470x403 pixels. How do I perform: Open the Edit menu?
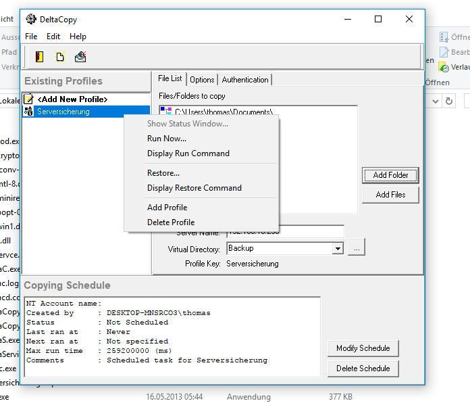(x=53, y=37)
